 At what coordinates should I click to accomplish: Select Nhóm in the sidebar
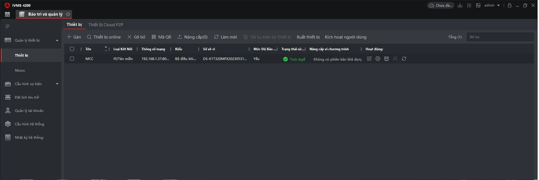coord(20,71)
